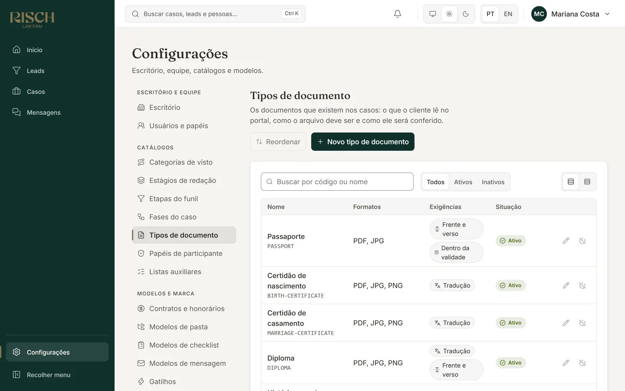625x391 pixels.
Task: Edit the Passaporte document type
Action: (x=566, y=241)
